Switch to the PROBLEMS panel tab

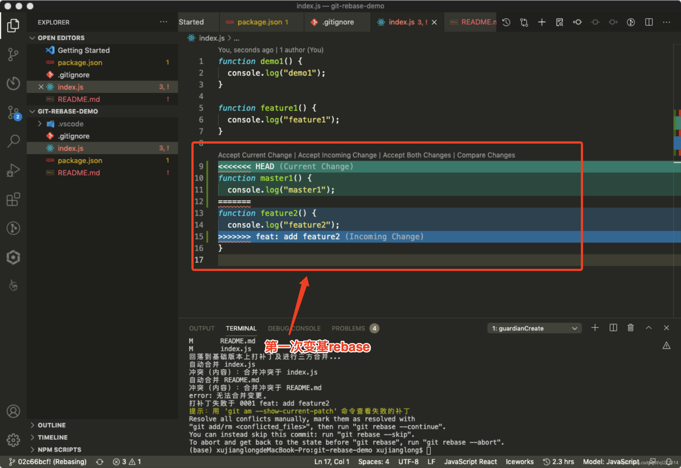click(x=348, y=328)
